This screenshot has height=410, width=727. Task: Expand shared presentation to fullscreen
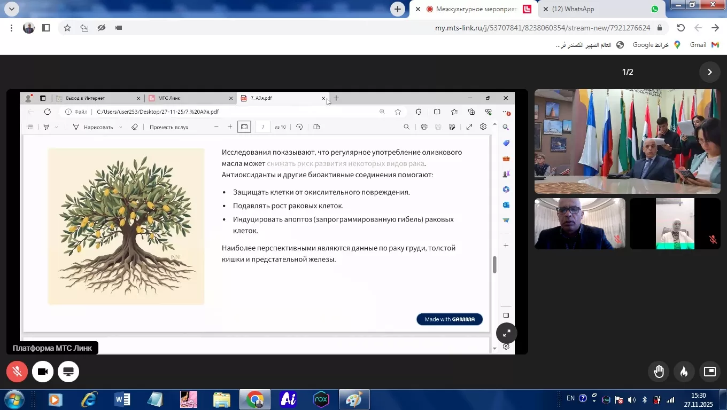coord(506,333)
